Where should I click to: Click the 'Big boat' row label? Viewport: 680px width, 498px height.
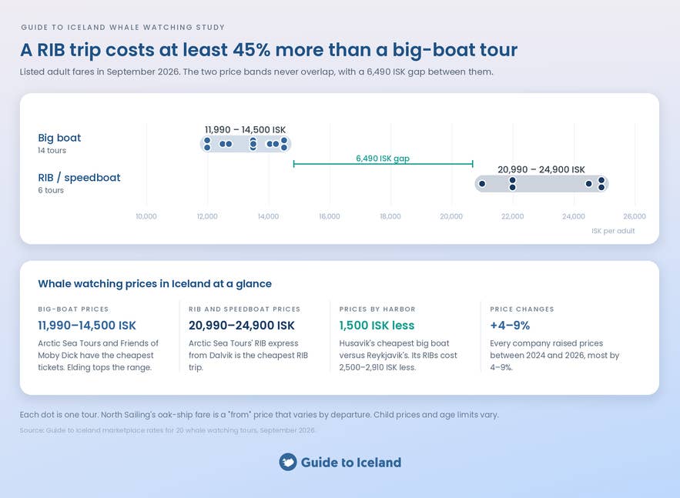(59, 138)
